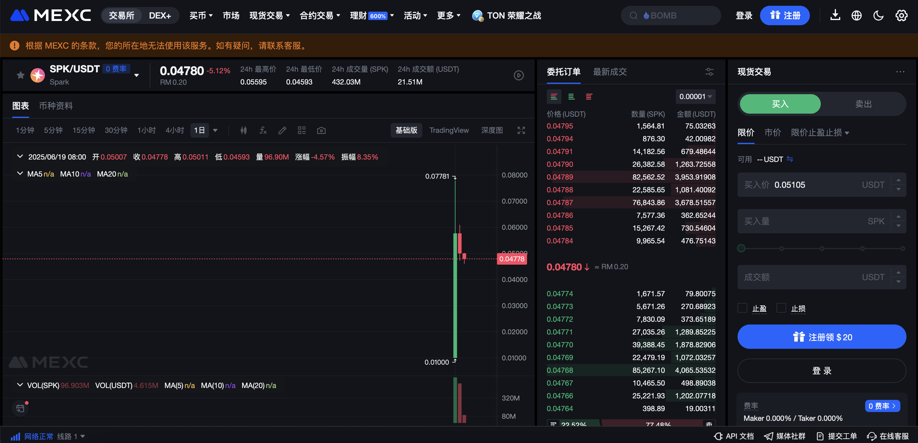This screenshot has height=443, width=918.
Task: Click the order amount percentage slider handle
Action: (x=741, y=249)
